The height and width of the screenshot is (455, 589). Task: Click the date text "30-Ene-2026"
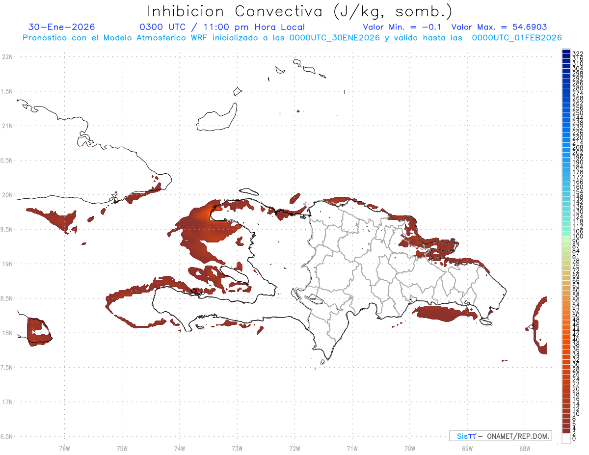(x=62, y=27)
